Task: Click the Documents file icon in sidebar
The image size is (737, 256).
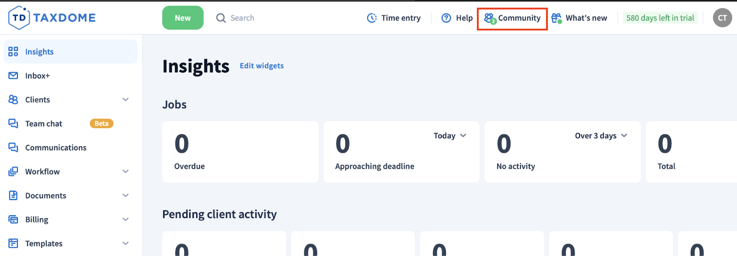Action: 13,195
